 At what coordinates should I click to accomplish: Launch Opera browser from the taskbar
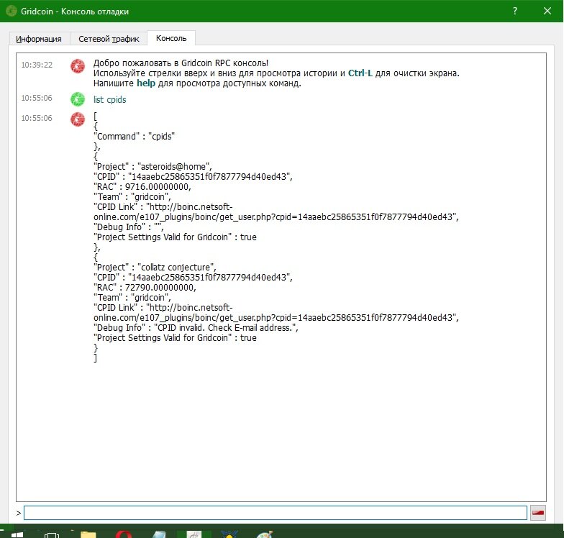click(123, 534)
